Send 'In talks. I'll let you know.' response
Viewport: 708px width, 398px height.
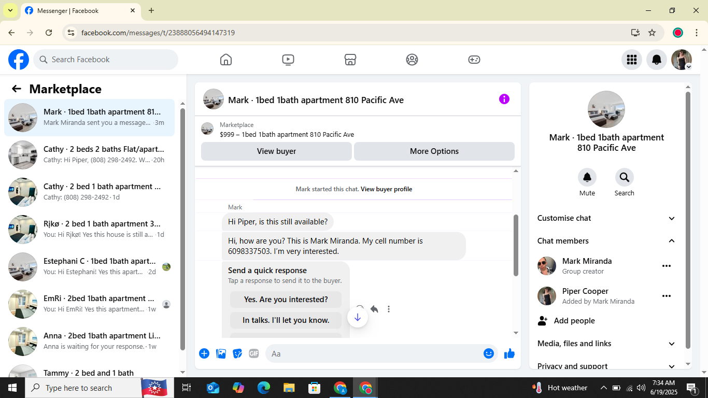(286, 320)
